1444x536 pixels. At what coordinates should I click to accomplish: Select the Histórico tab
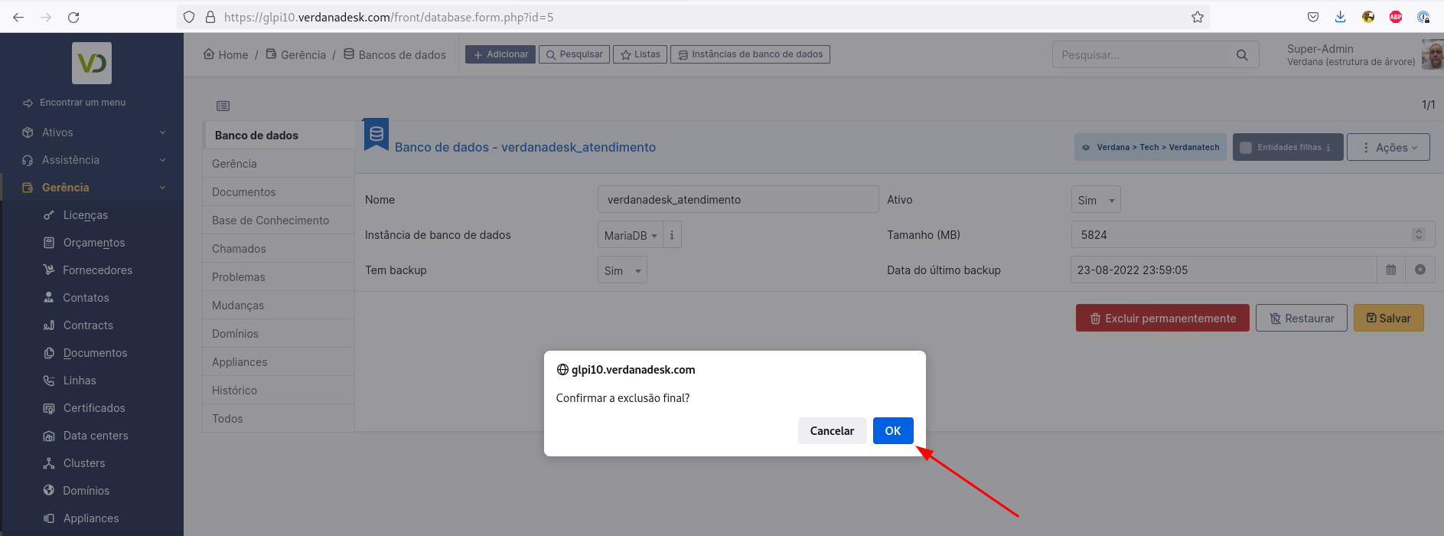[279, 391]
